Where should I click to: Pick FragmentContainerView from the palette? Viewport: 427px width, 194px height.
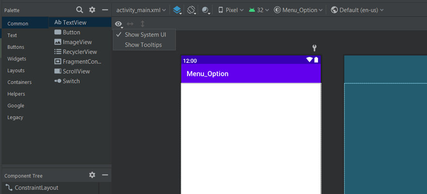80,61
